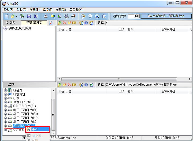Click the extract icon in image pane toolbar
Screen dimensions: 193x141
pyautogui.click(x=81, y=23)
